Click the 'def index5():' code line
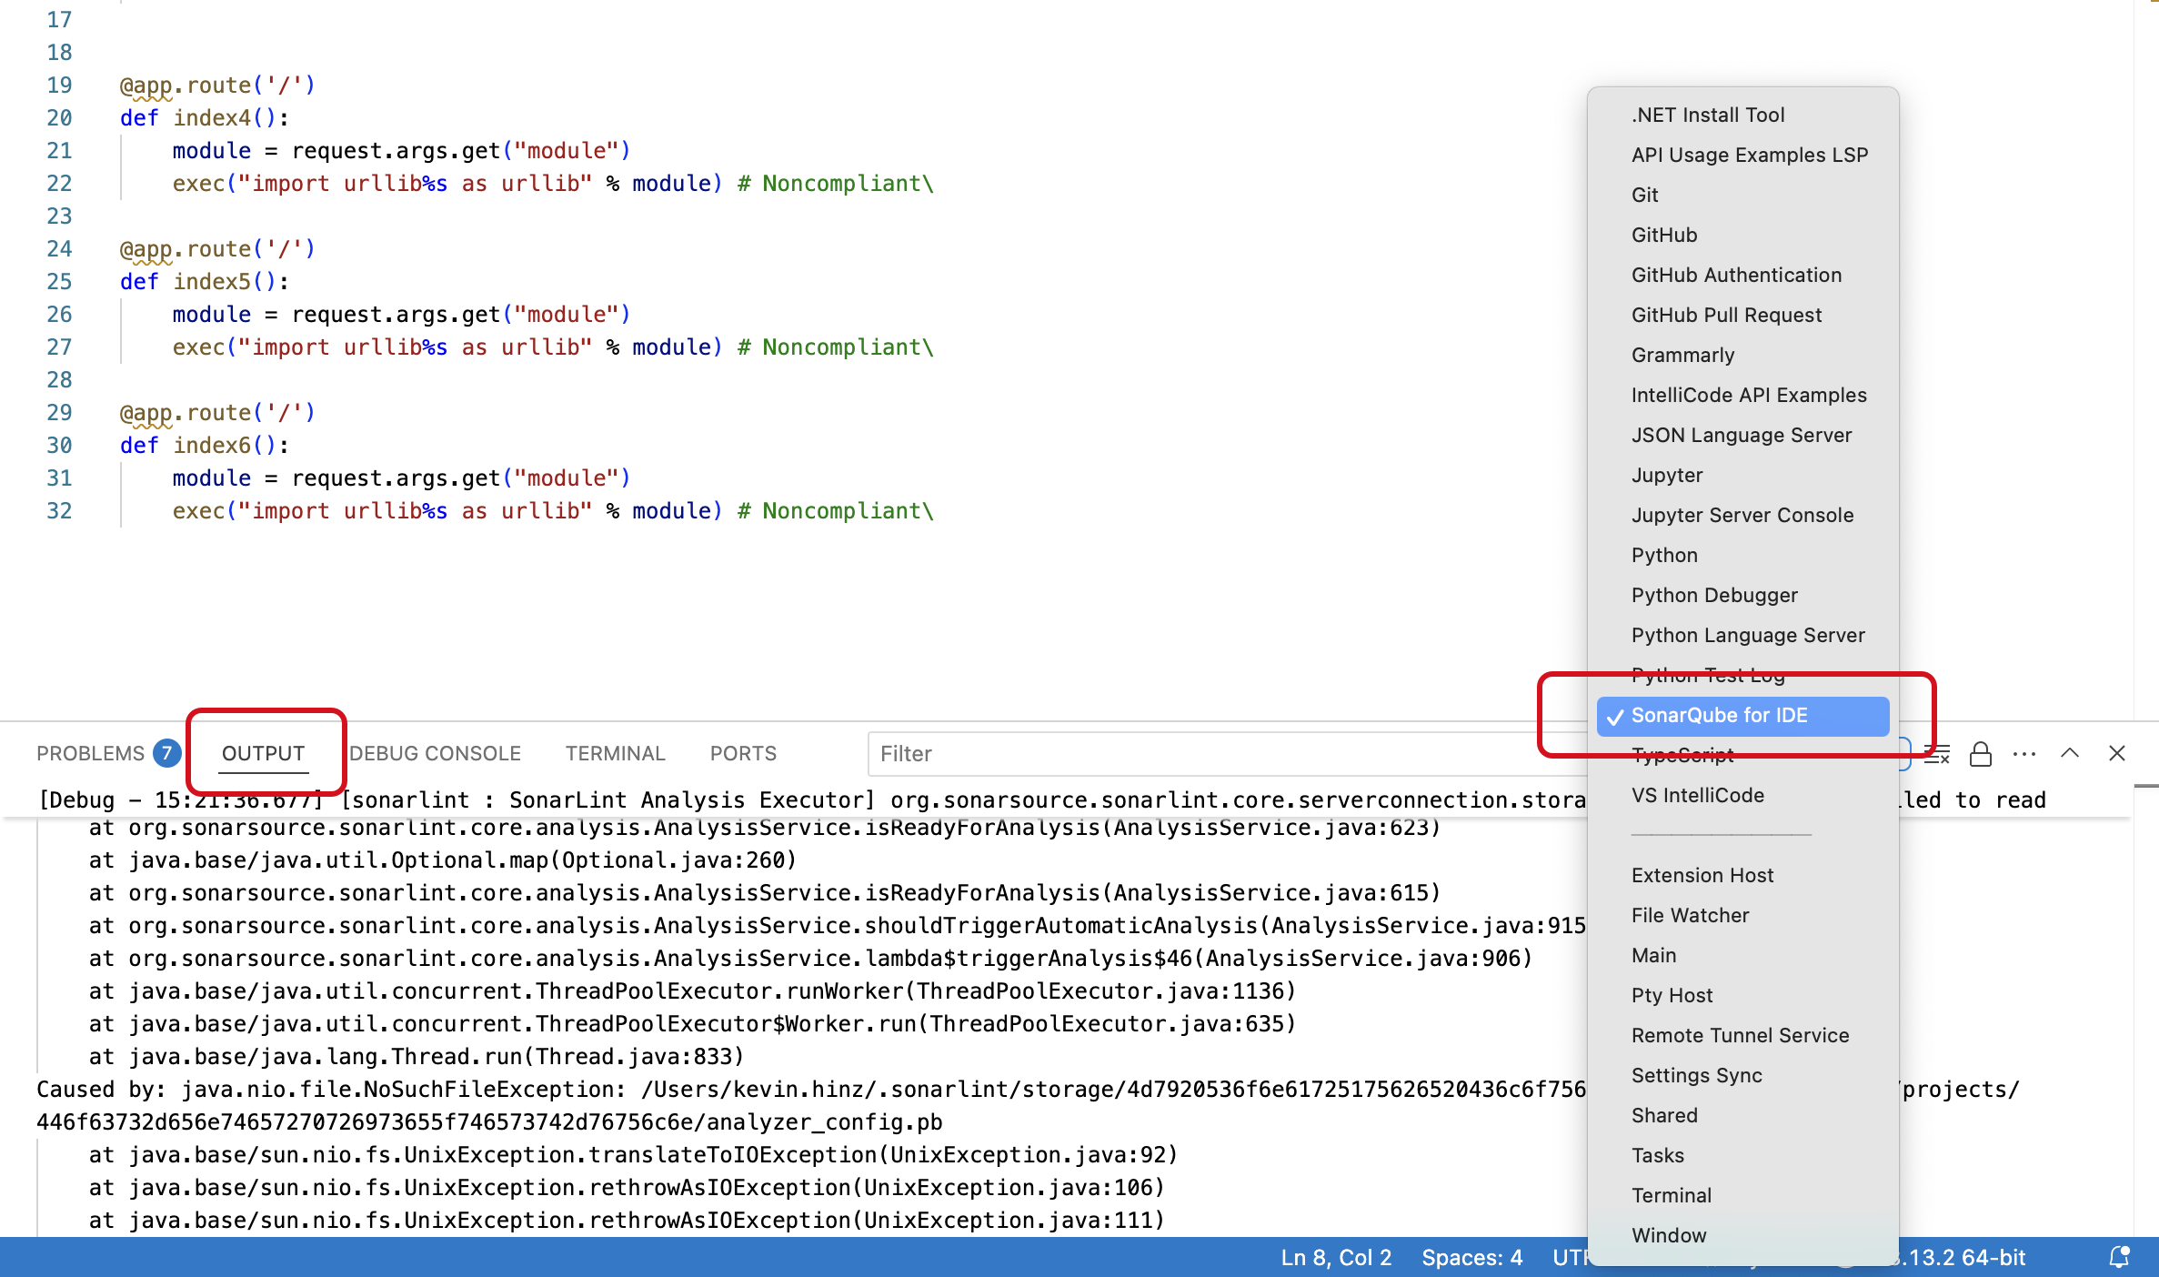This screenshot has width=2159, height=1277. click(x=204, y=282)
